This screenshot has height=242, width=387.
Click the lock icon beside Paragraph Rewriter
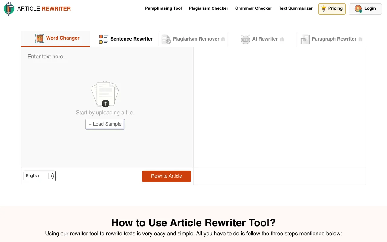pos(360,39)
